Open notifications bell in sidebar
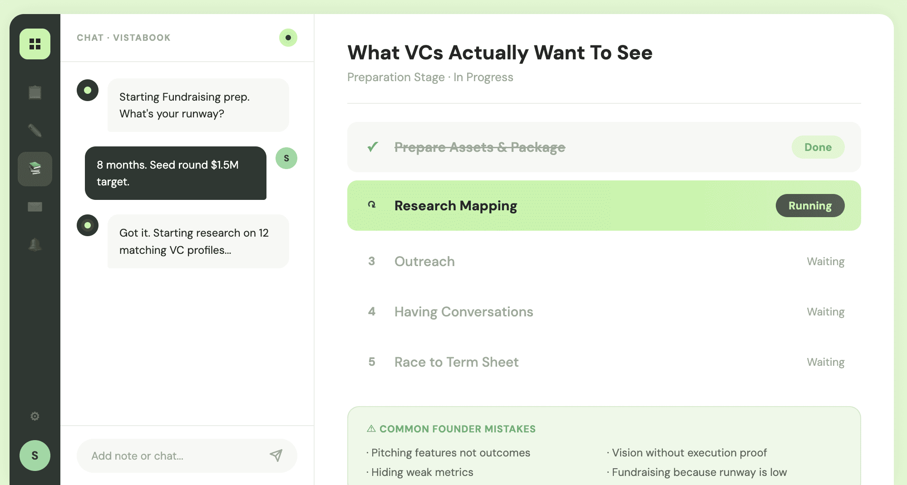Image resolution: width=907 pixels, height=485 pixels. click(35, 245)
